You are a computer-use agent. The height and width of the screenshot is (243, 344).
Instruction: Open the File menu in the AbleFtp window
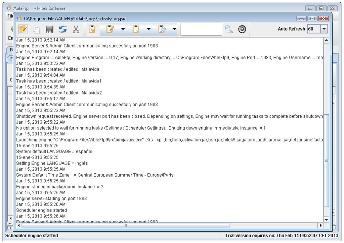[x=10, y=16]
